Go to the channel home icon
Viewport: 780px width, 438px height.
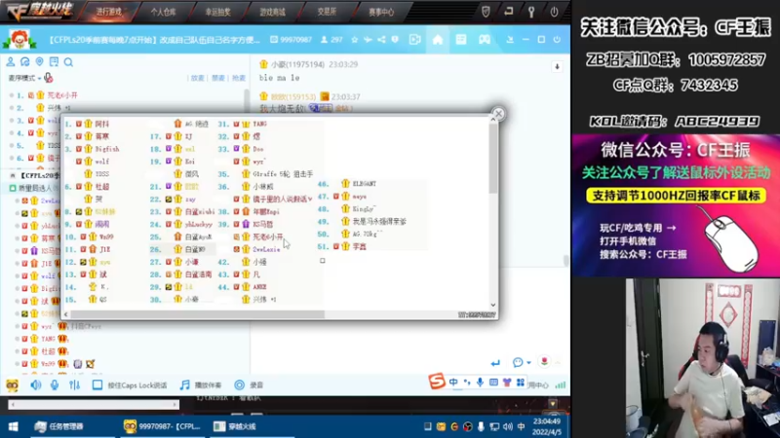[437, 39]
